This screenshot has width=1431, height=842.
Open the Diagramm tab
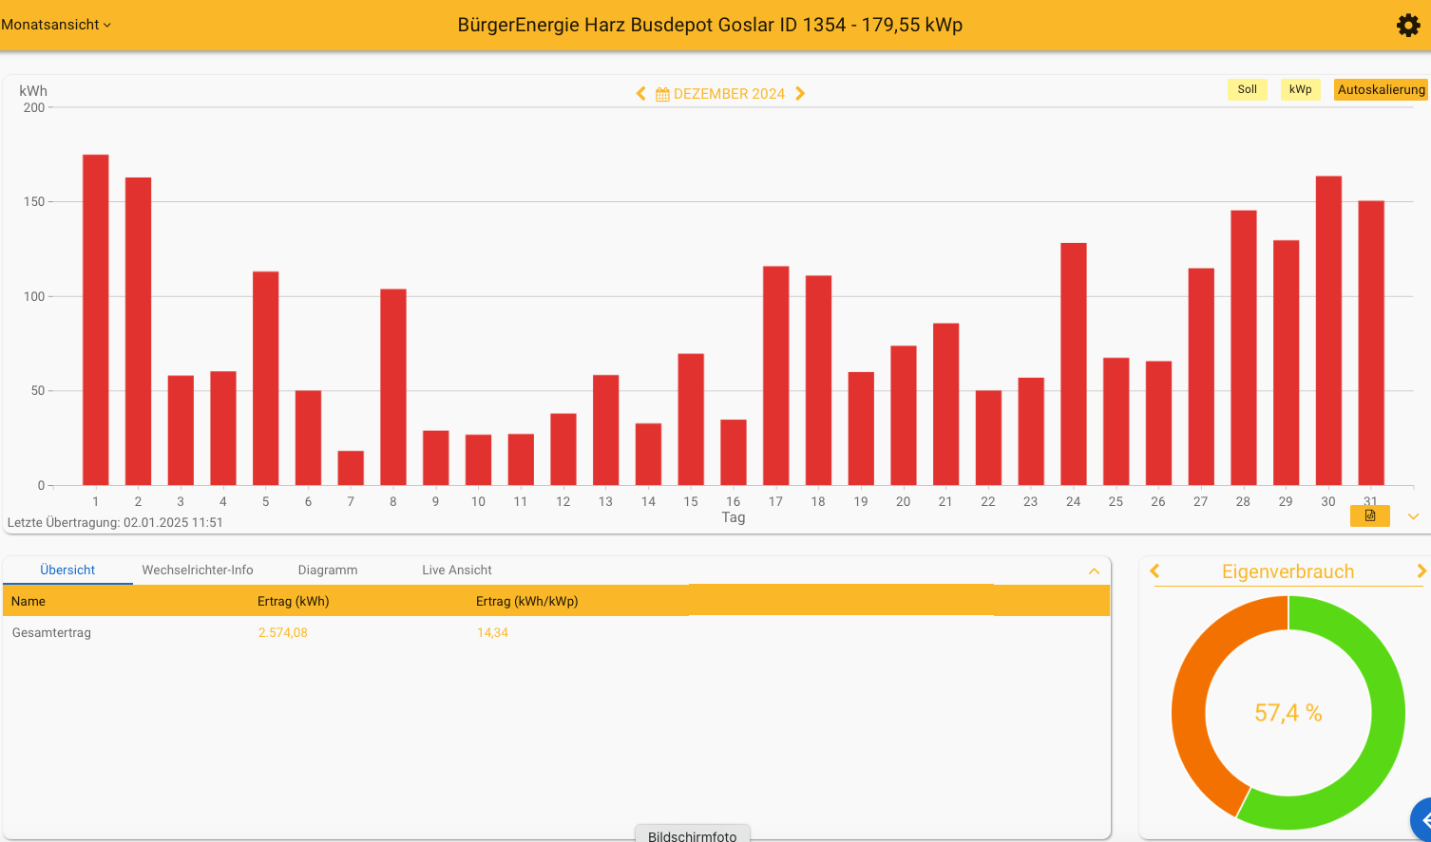[328, 570]
